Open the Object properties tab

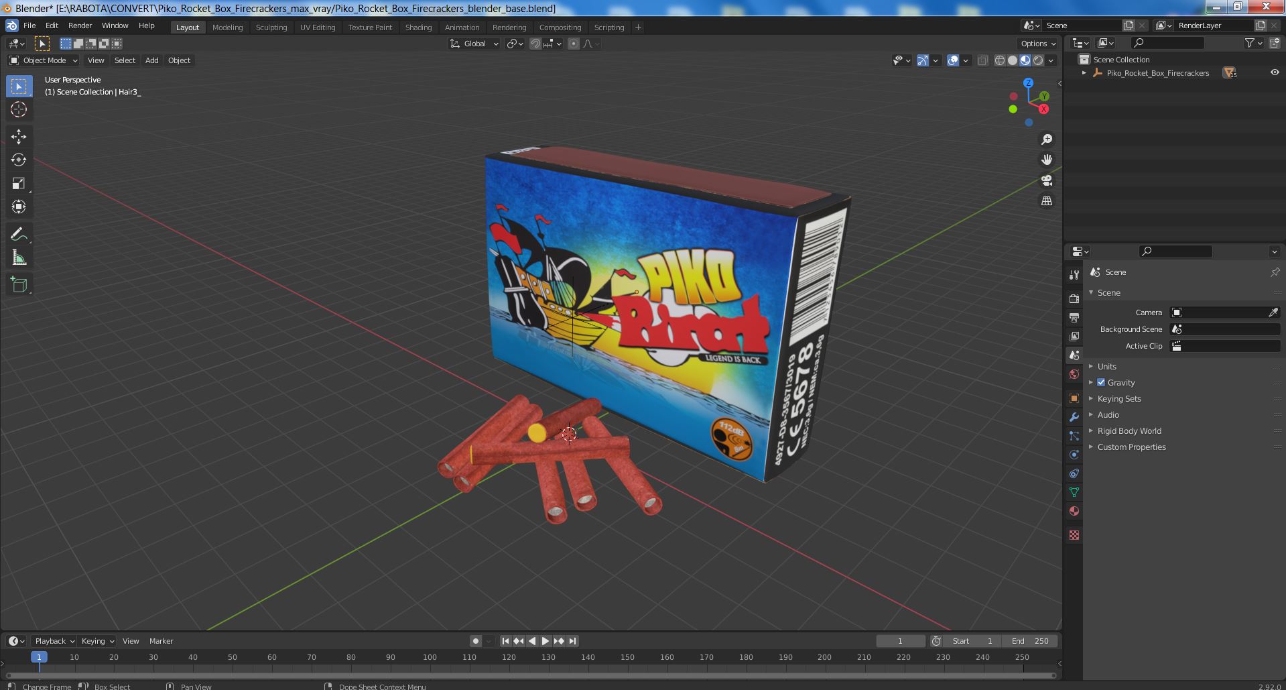(x=1074, y=398)
